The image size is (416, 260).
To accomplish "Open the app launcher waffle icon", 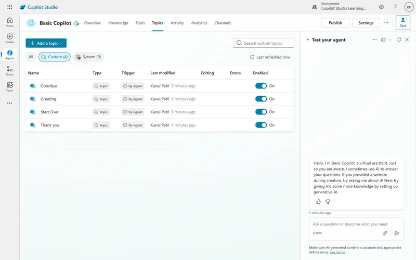I will (9, 7).
